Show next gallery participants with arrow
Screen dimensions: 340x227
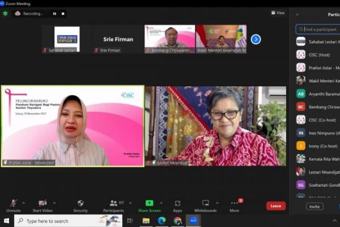pyautogui.click(x=256, y=39)
